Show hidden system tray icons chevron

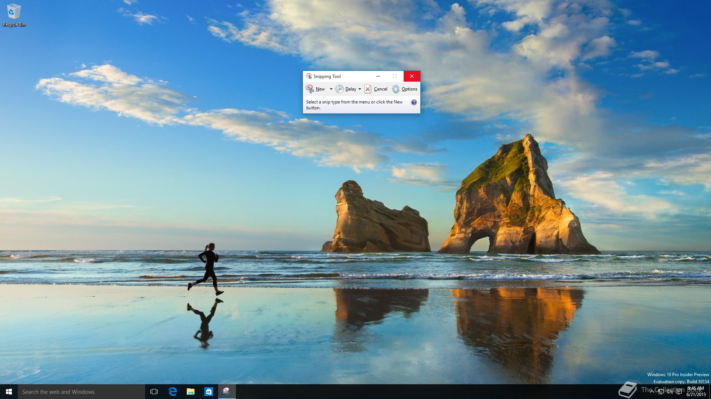tap(652, 392)
